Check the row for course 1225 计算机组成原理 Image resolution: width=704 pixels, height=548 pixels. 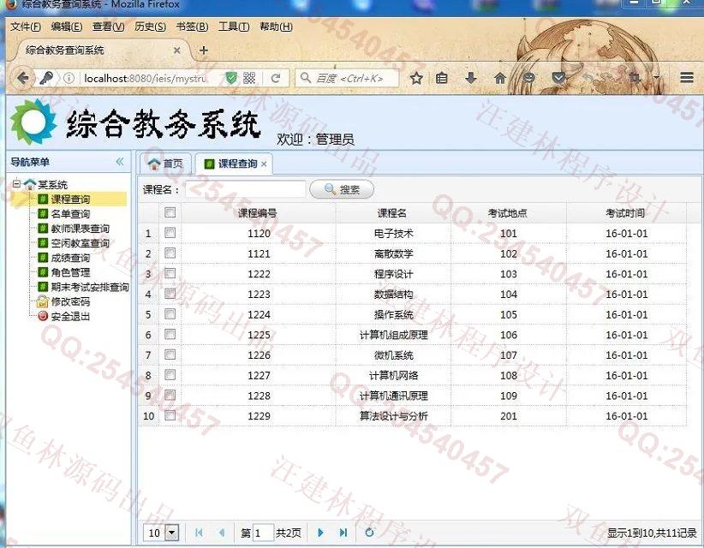(x=170, y=334)
